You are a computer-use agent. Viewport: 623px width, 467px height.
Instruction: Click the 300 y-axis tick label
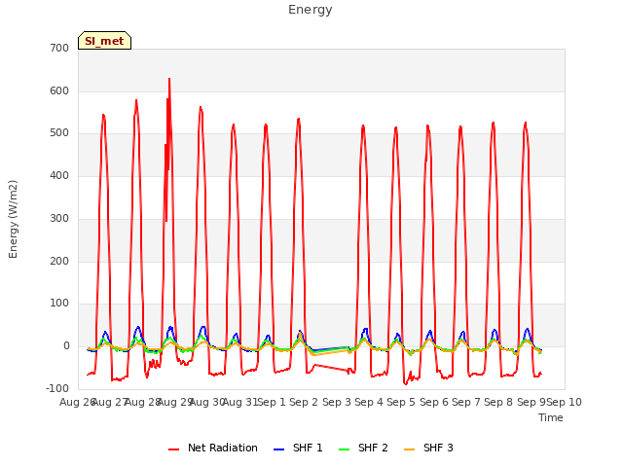[x=59, y=218]
